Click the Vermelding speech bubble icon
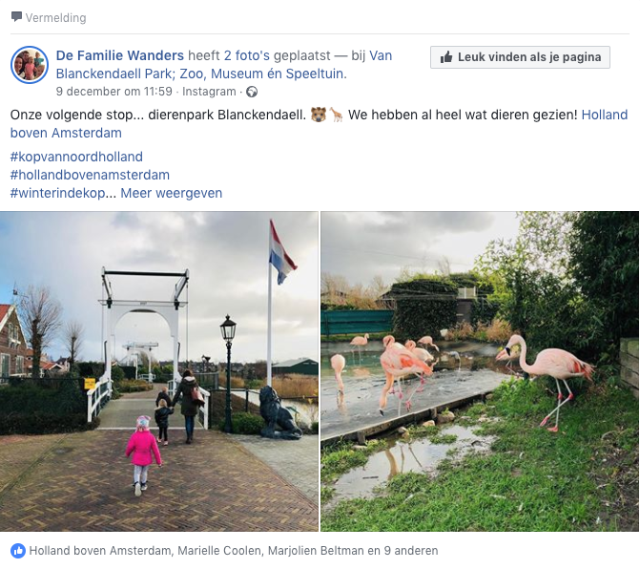The height and width of the screenshot is (569, 640). tap(16, 17)
